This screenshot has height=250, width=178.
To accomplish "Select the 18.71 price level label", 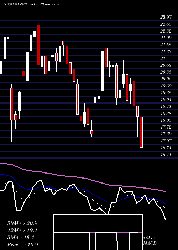I will 166,107.
